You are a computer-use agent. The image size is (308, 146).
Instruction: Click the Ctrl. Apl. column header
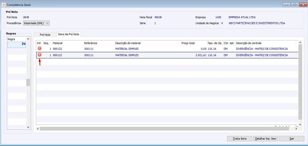pos(229,43)
